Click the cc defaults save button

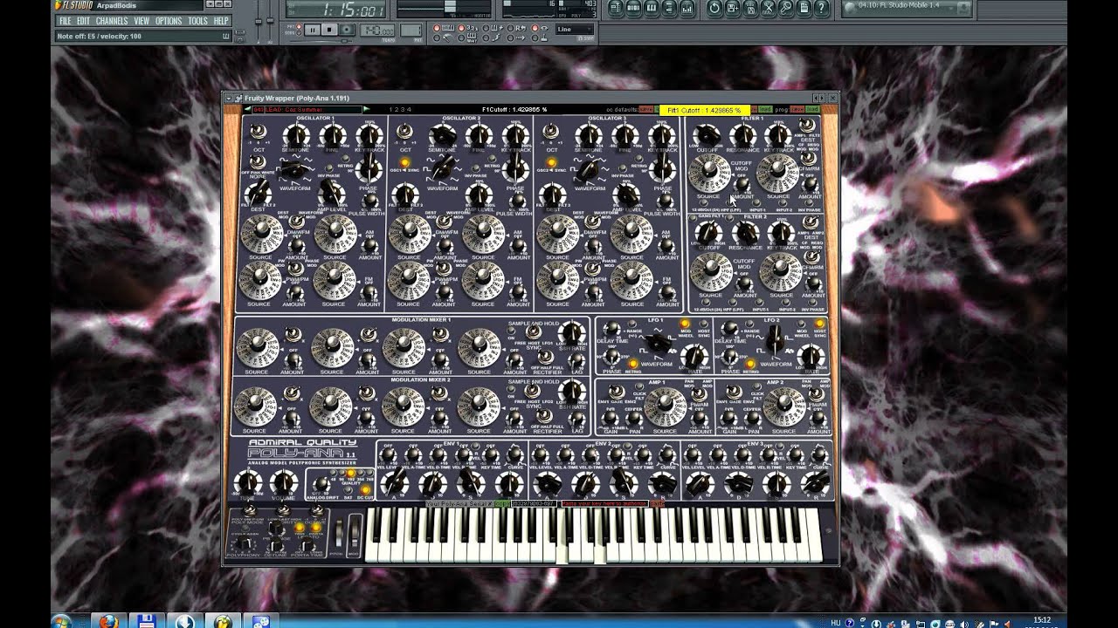click(x=645, y=110)
